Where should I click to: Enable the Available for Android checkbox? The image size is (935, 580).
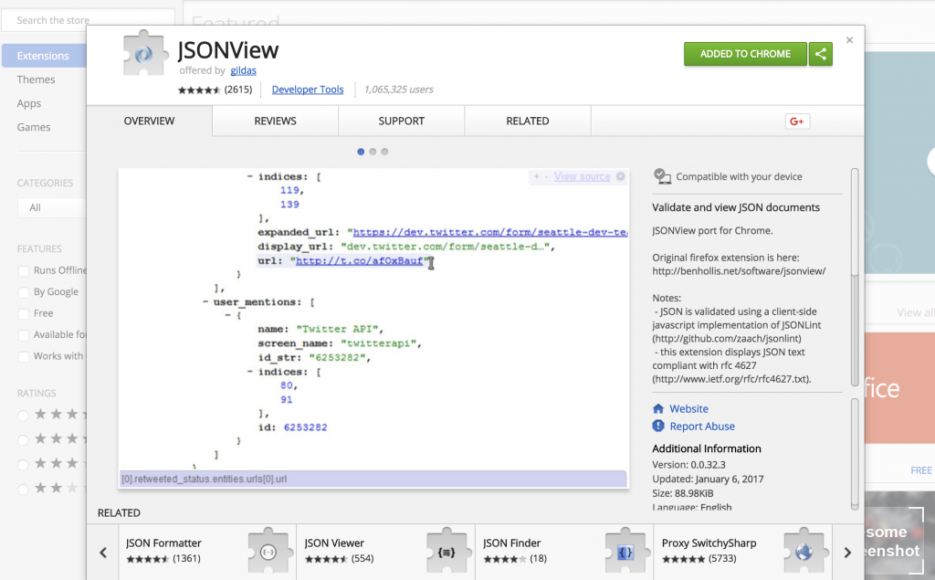click(x=24, y=335)
